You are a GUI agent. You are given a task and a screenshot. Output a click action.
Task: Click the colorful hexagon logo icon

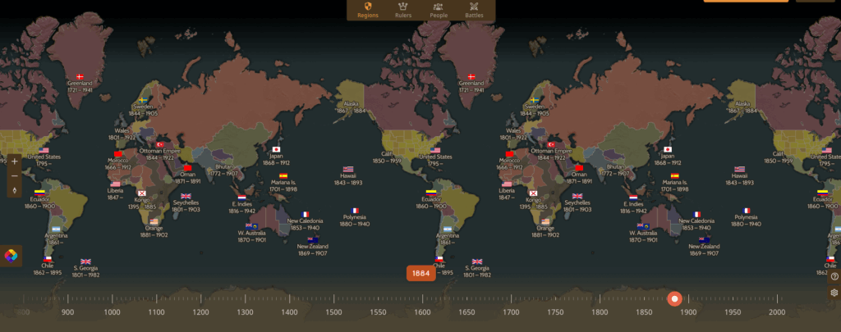click(x=11, y=256)
